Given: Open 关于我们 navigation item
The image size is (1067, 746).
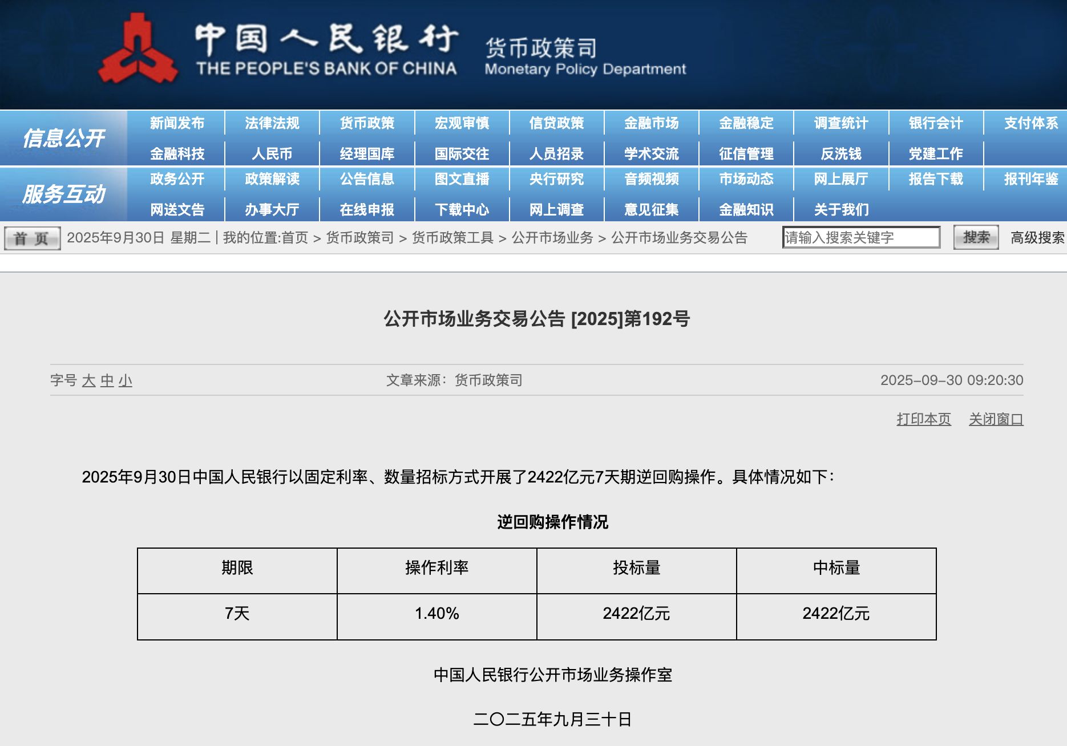Looking at the screenshot, I should (x=841, y=209).
